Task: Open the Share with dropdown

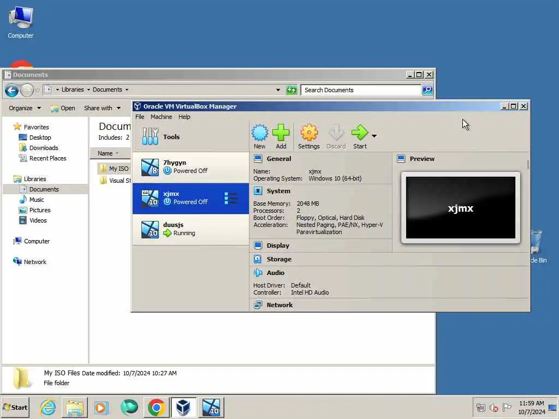Action: coord(102,108)
